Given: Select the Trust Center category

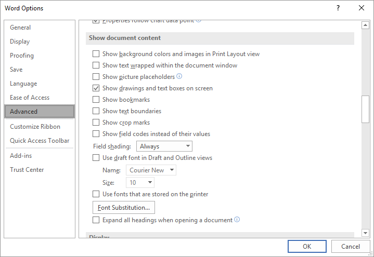Looking at the screenshot, I should pos(27,170).
